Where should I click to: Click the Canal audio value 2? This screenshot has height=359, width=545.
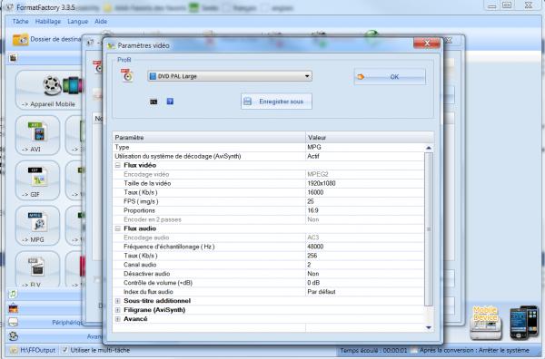click(309, 265)
